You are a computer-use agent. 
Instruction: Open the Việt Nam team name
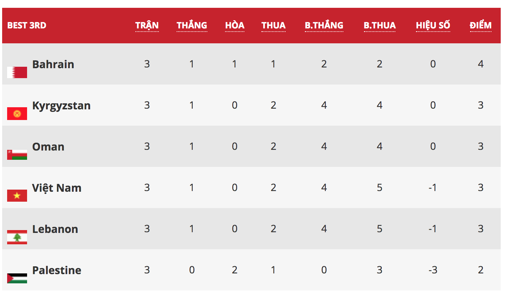click(x=57, y=188)
